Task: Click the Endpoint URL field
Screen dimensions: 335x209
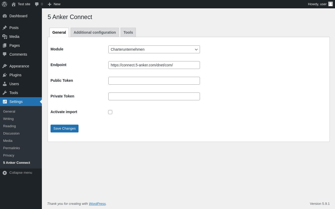Action: click(154, 65)
